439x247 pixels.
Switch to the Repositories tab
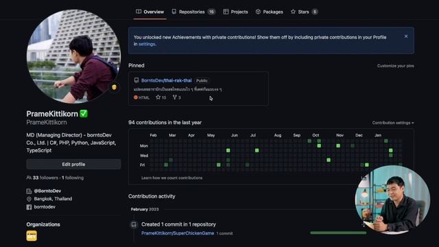coord(193,12)
